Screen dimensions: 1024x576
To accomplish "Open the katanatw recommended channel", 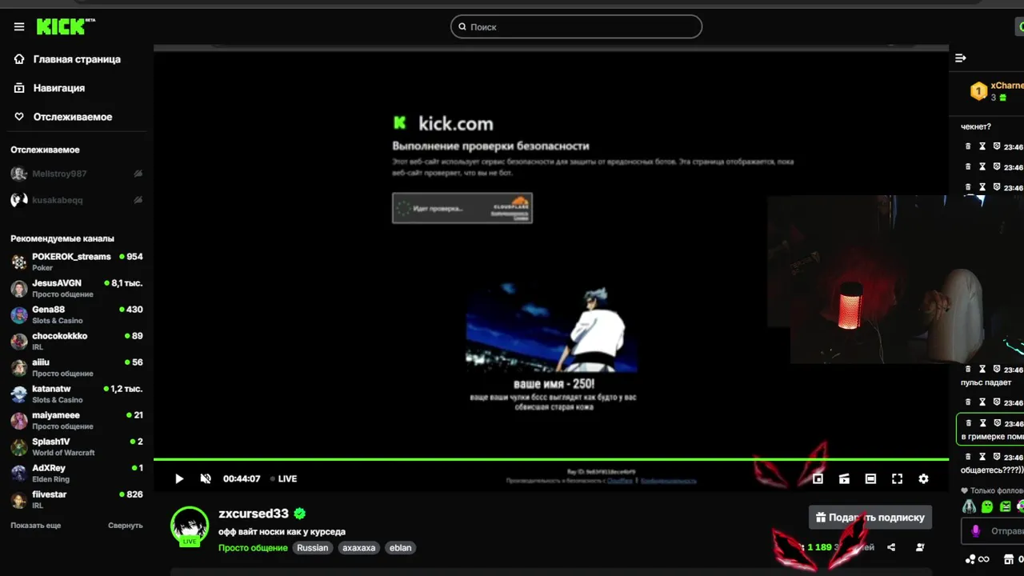I will coord(77,394).
